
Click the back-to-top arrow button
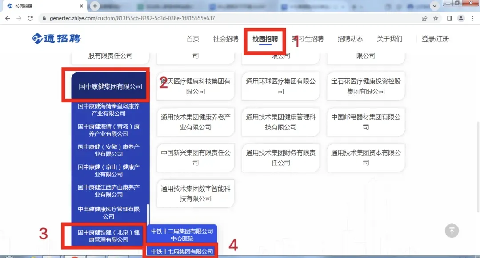pyautogui.click(x=452, y=231)
